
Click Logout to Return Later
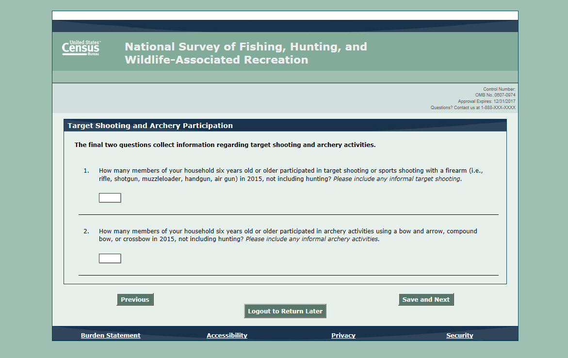(x=285, y=311)
